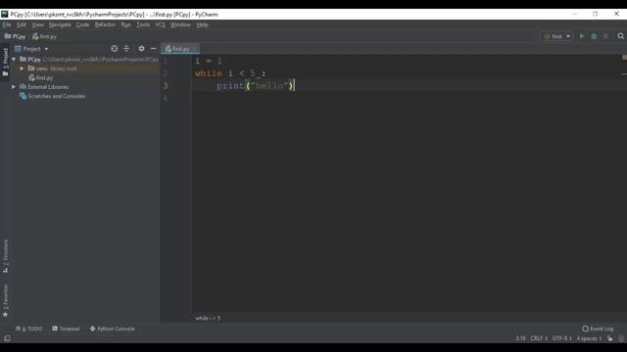Open the UTF-8 encoding selector

561,338
